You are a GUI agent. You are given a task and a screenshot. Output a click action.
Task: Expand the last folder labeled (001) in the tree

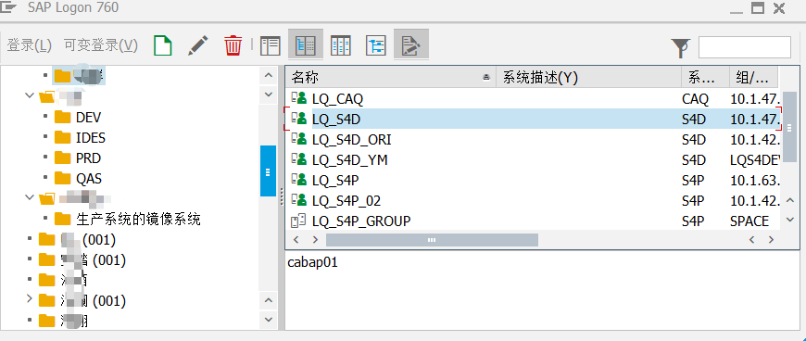[x=30, y=298]
